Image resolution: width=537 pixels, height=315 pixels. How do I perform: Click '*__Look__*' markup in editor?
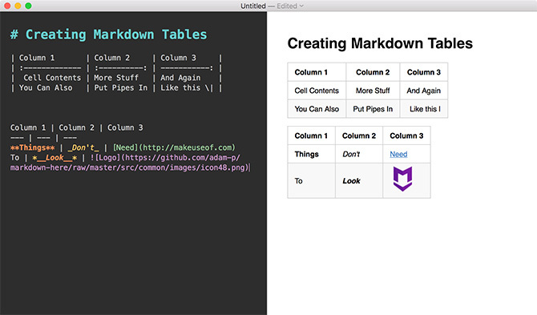pos(55,157)
